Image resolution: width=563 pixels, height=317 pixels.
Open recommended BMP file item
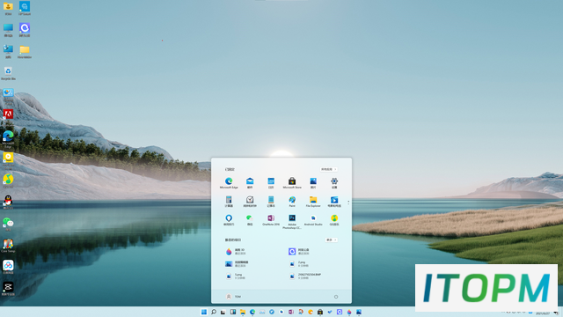pos(305,276)
